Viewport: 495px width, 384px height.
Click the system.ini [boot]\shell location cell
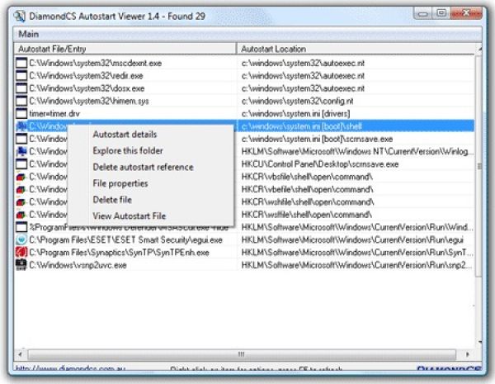[x=301, y=126]
